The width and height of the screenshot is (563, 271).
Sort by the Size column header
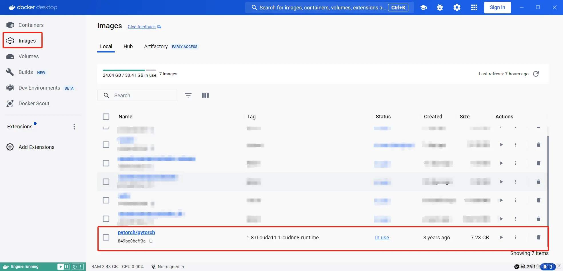click(465, 117)
